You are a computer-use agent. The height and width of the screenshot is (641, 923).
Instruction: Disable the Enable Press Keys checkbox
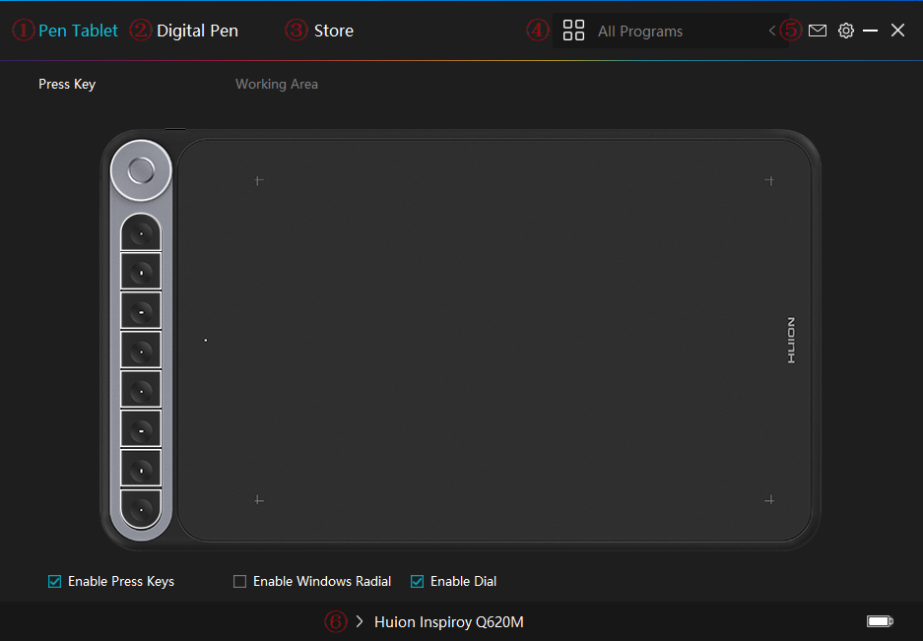coord(55,582)
